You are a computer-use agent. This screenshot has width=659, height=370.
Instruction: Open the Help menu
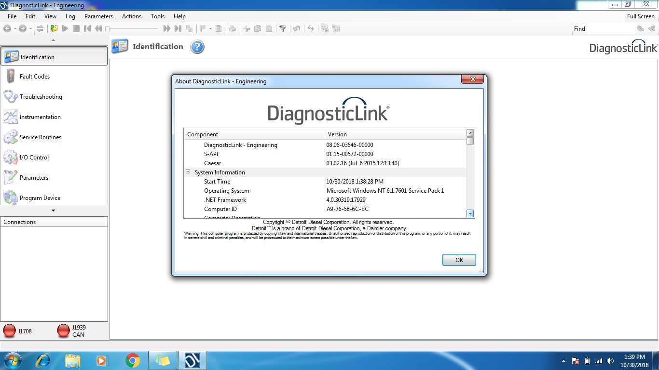click(179, 16)
